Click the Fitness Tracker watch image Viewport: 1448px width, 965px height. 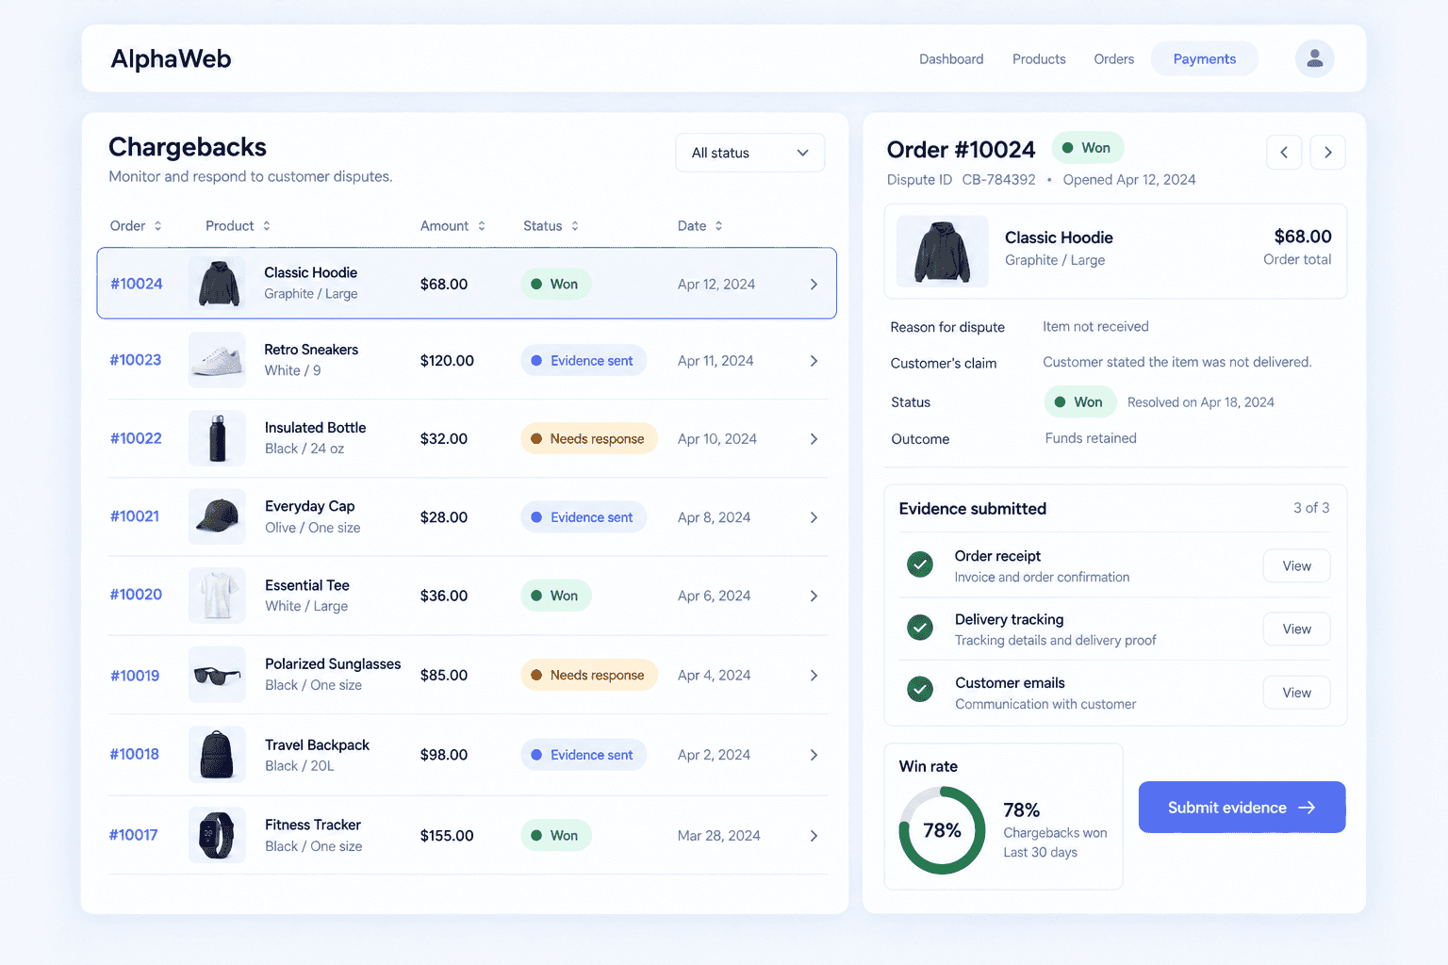(217, 835)
